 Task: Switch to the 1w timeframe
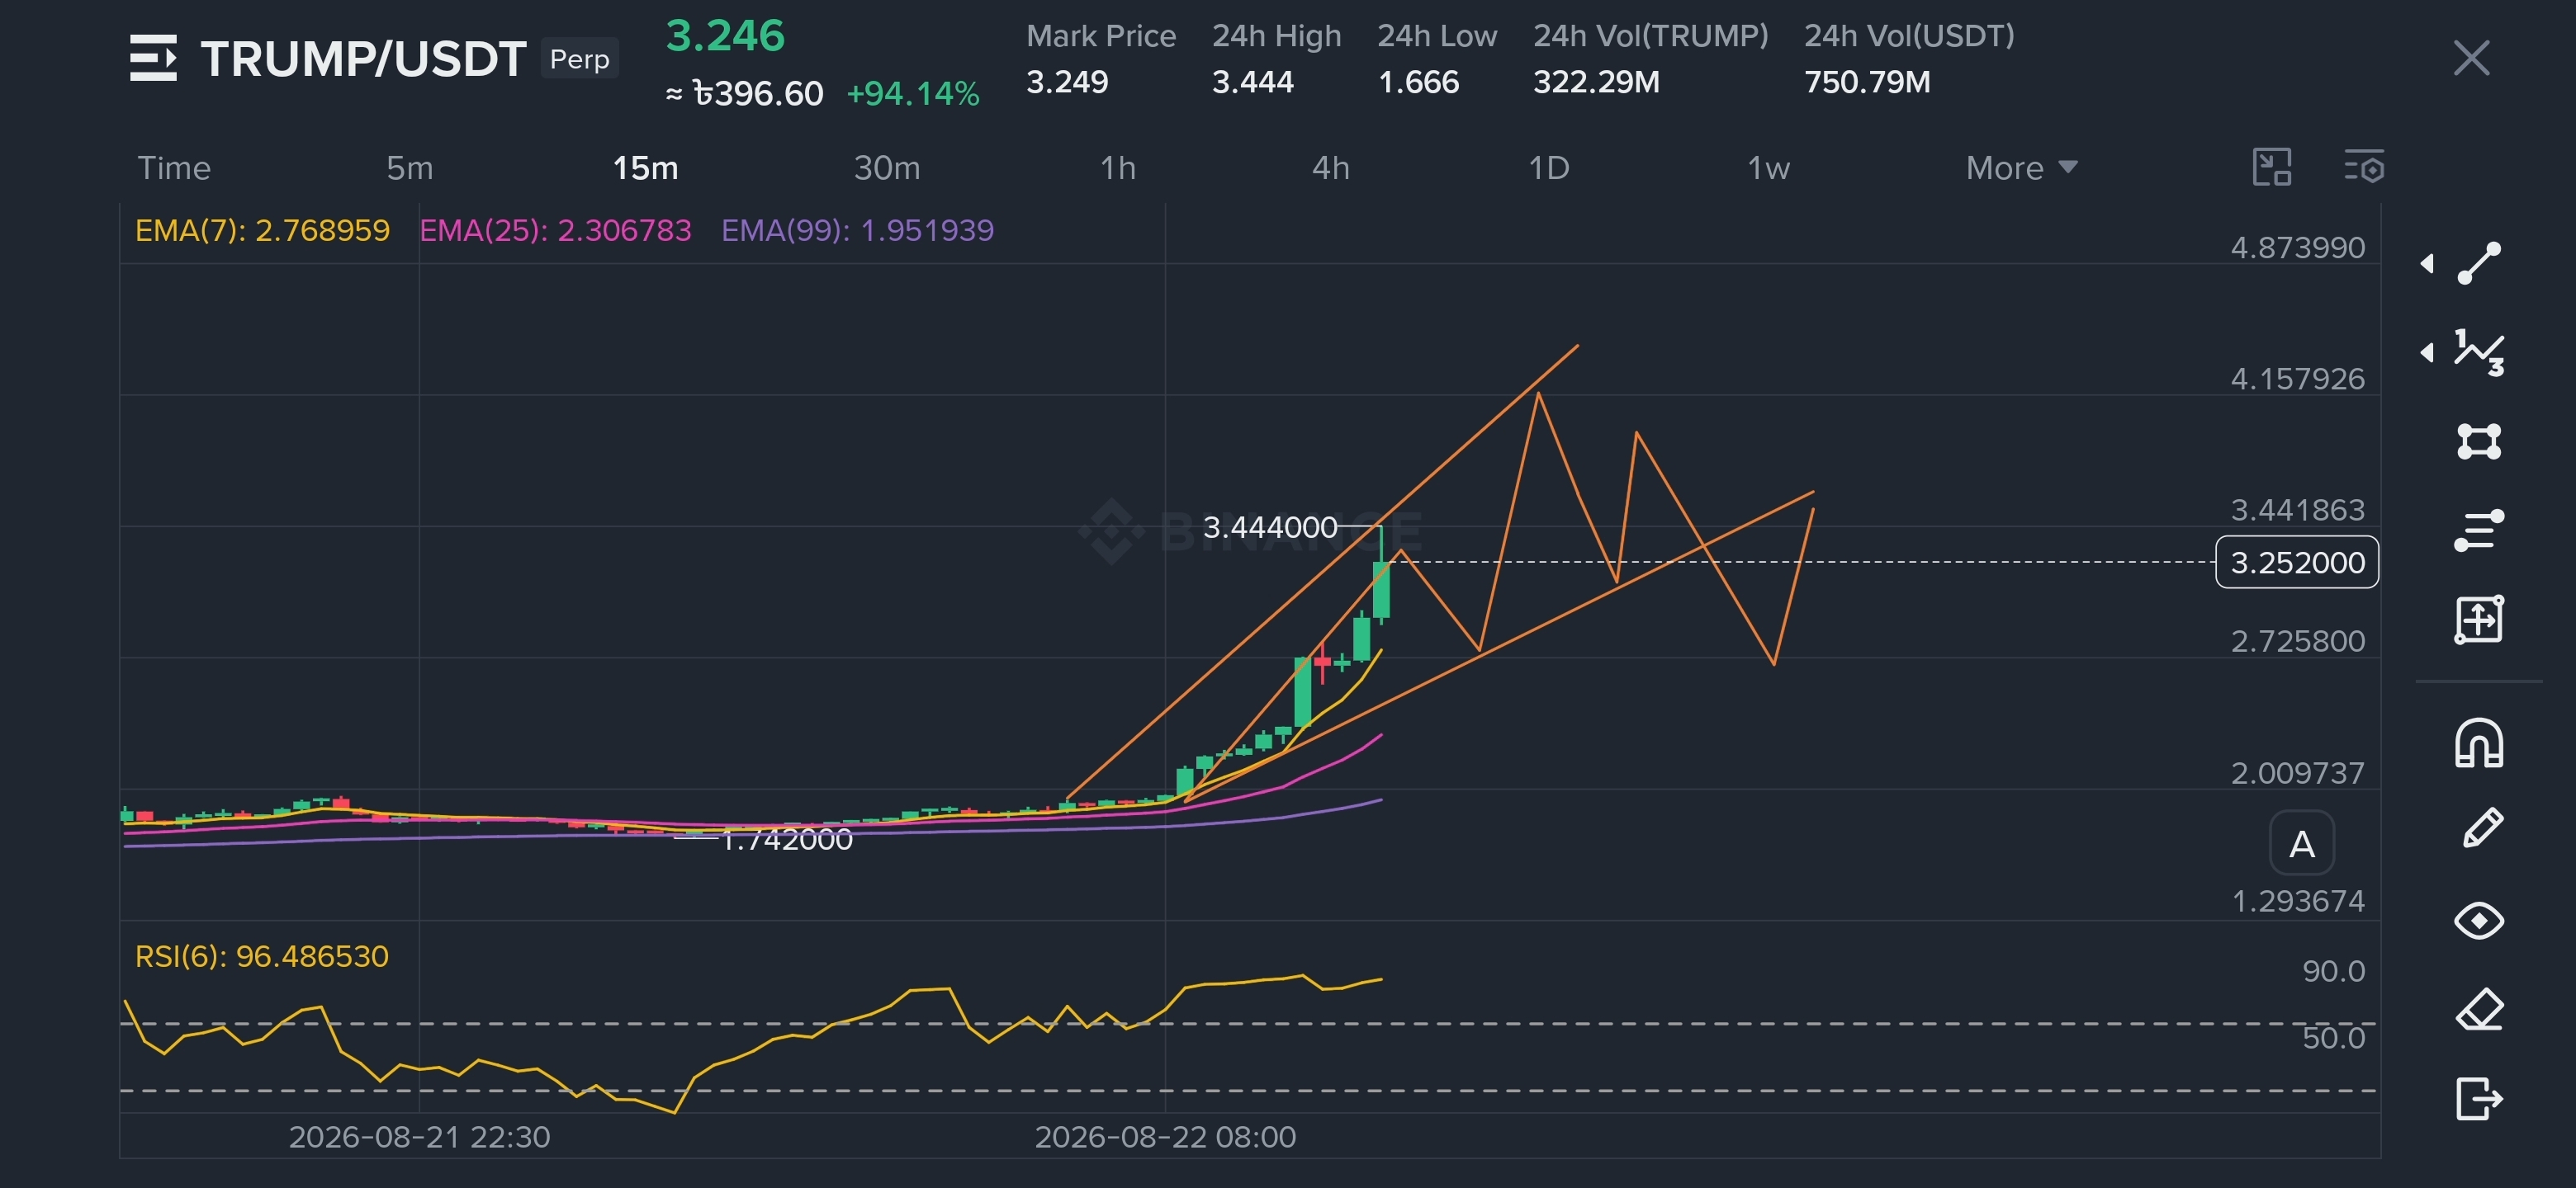point(1768,167)
